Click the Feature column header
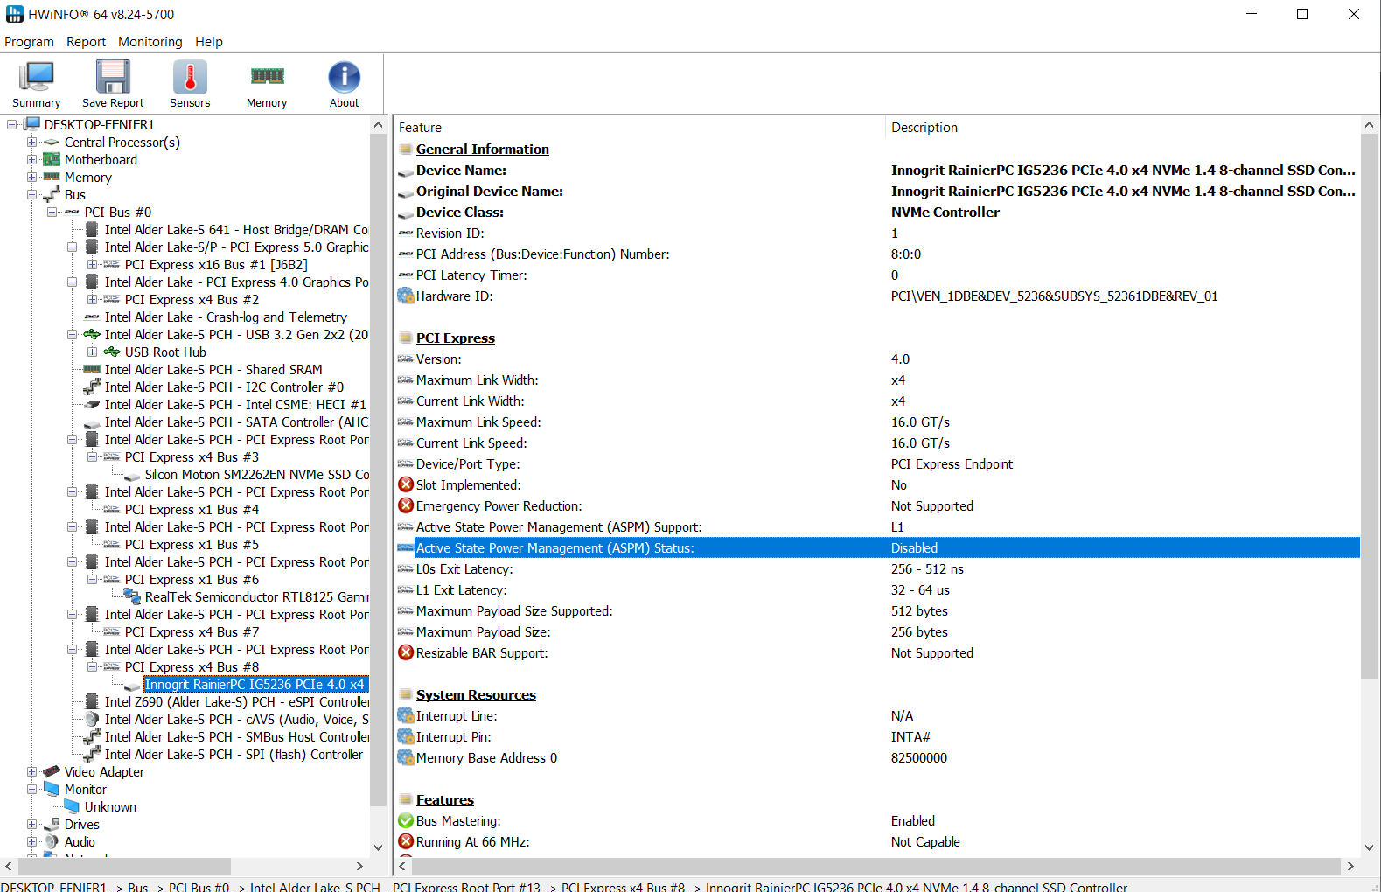Screen dimensions: 1381x892 click(x=639, y=128)
